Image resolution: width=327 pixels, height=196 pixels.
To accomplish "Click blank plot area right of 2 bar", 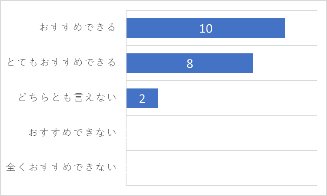I will tap(237, 98).
